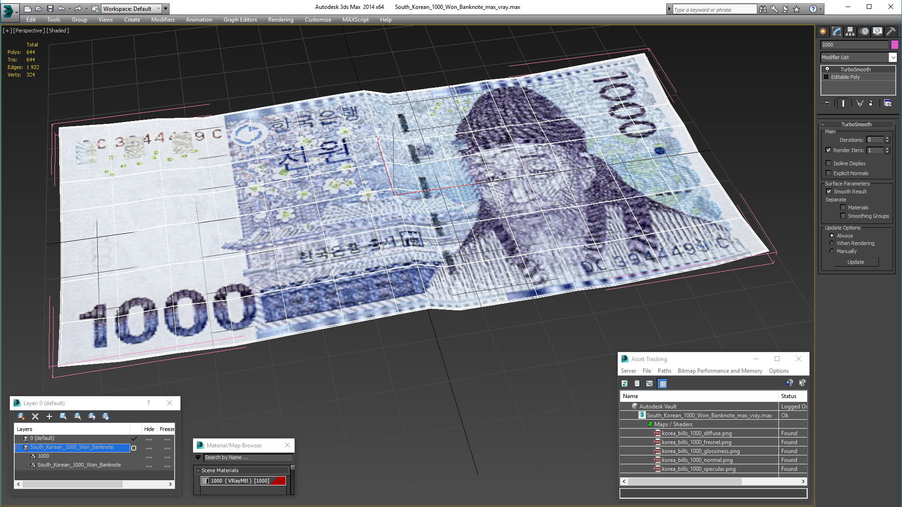Toggle Render Iters checkbox
This screenshot has width=902, height=507.
(x=829, y=150)
